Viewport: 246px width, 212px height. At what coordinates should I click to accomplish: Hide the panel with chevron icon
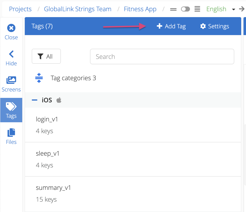coord(11,54)
